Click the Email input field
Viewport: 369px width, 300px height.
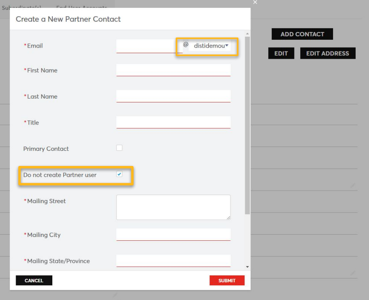(149, 46)
